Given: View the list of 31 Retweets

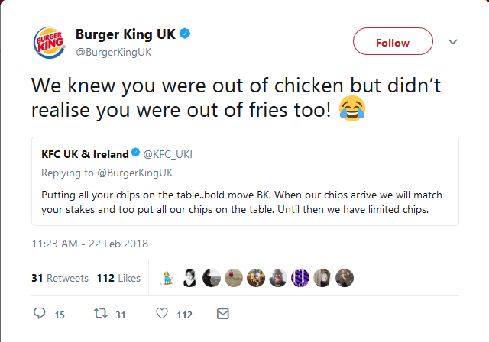Looking at the screenshot, I should [x=60, y=279].
